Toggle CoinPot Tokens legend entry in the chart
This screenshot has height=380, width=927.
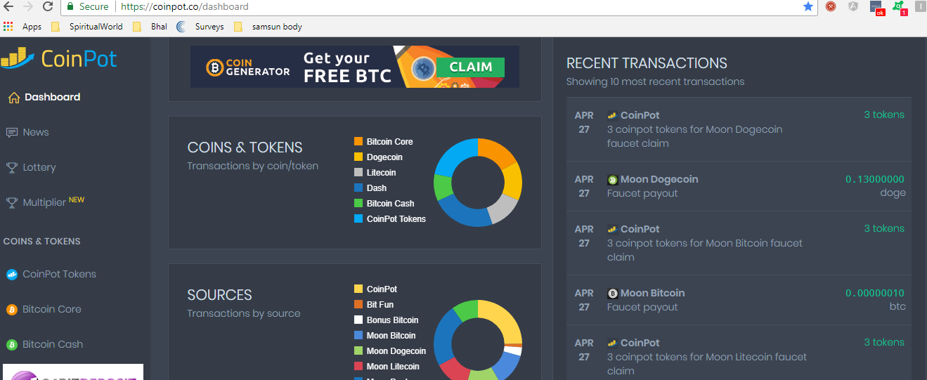click(390, 219)
